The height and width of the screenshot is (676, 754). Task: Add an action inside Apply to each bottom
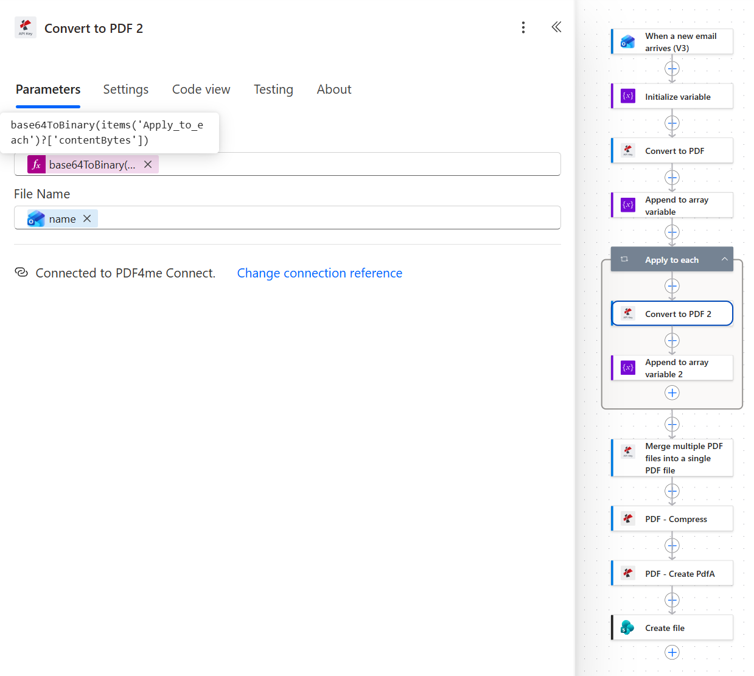672,392
